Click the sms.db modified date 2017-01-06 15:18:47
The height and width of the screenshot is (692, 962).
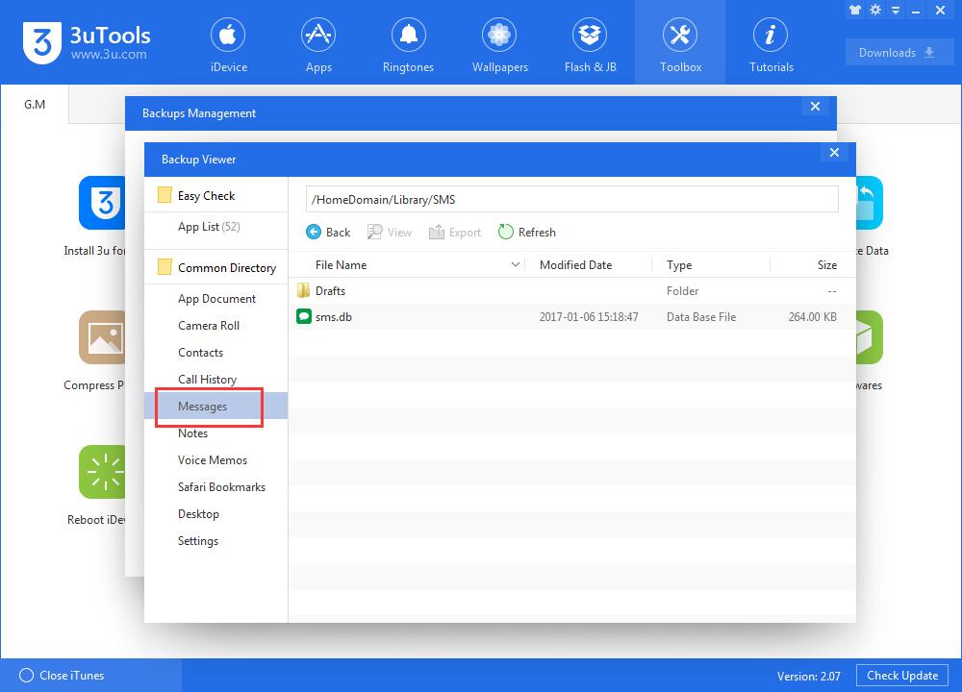(589, 317)
